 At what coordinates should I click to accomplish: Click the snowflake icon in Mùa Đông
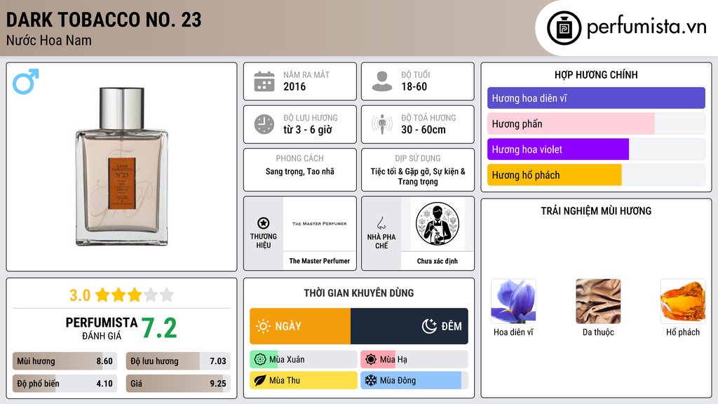[x=371, y=380]
